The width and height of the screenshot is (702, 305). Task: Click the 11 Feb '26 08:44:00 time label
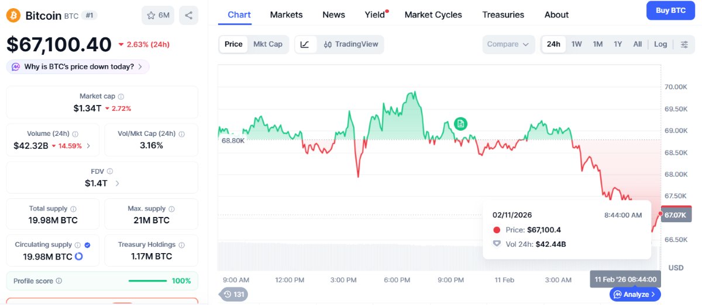(625, 279)
